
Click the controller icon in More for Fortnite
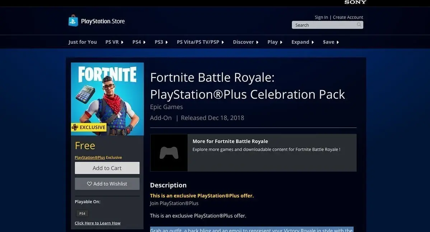(169, 153)
